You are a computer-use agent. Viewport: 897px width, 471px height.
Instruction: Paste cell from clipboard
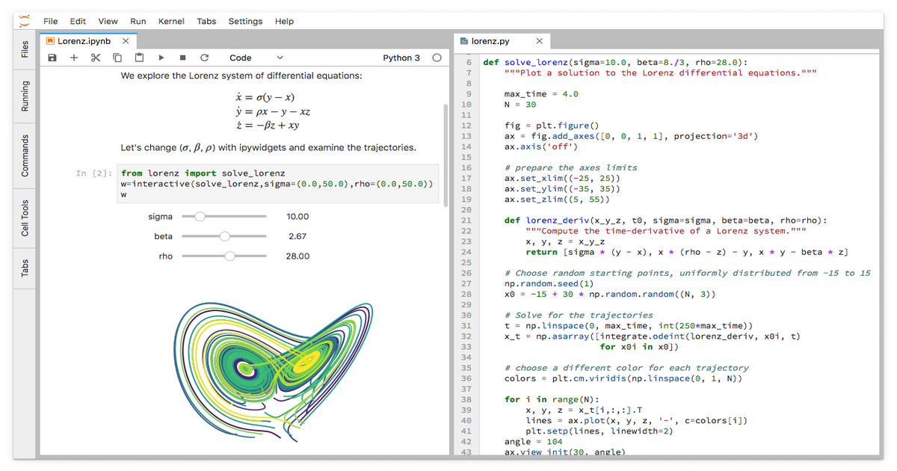[x=138, y=58]
